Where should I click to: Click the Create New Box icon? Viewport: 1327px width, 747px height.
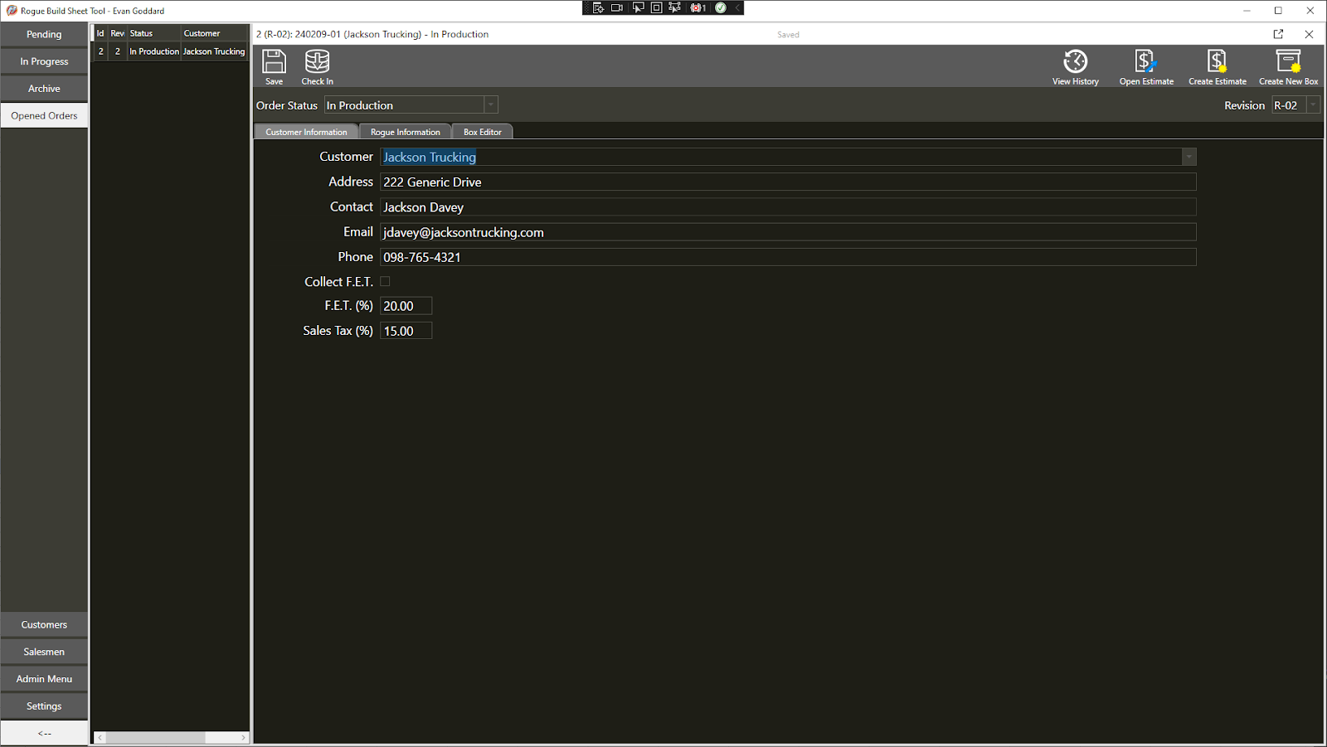point(1288,66)
